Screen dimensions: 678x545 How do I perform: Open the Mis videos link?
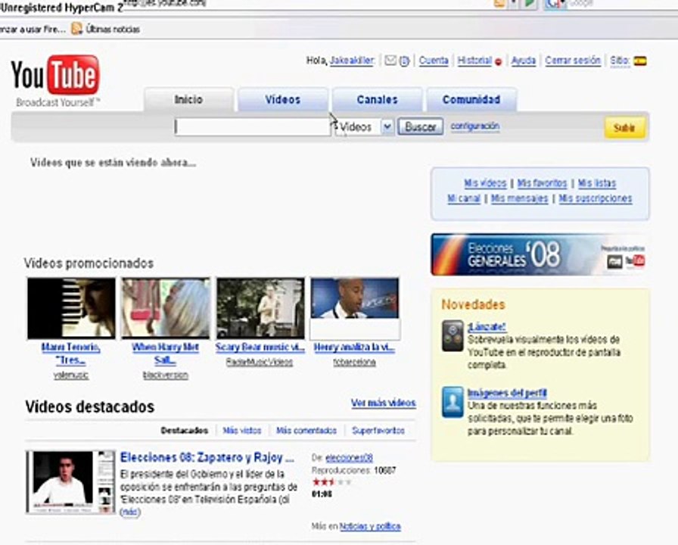coord(485,183)
